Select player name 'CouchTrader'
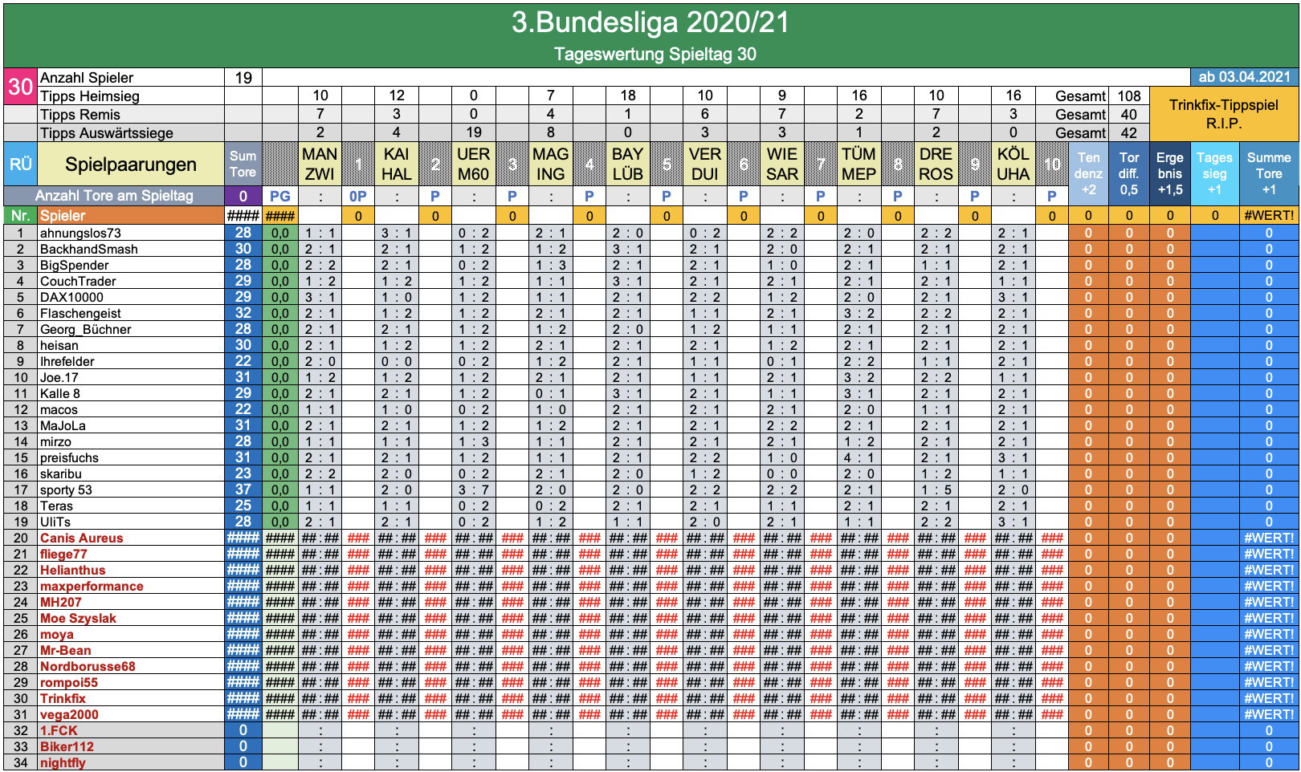The height and width of the screenshot is (772, 1301). pyautogui.click(x=78, y=281)
